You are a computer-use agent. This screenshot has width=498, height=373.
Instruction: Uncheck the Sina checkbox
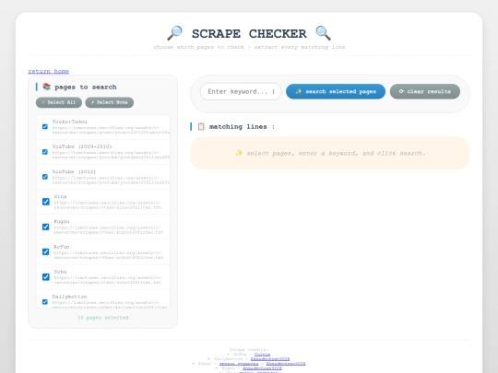(46, 202)
